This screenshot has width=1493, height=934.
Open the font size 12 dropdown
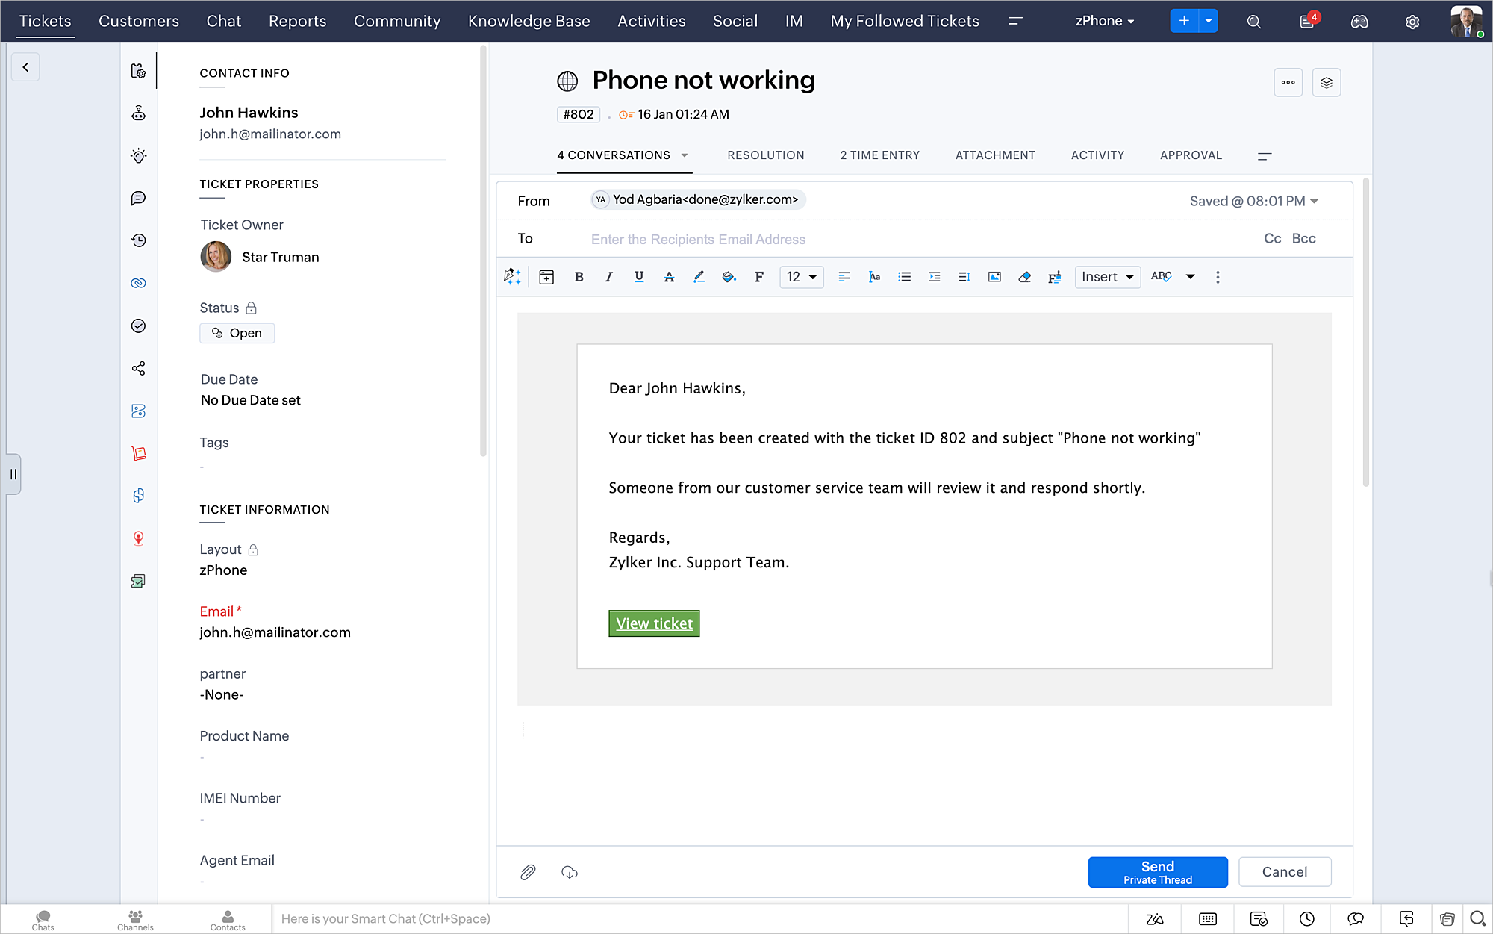tap(801, 277)
